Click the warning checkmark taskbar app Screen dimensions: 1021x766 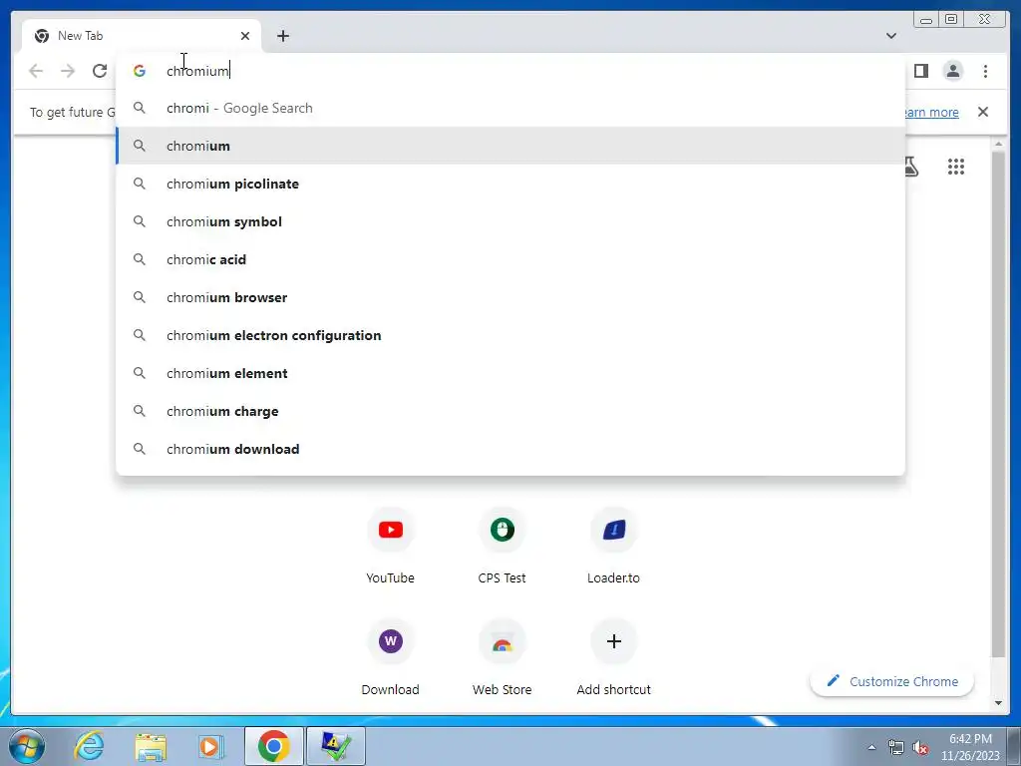[335, 746]
